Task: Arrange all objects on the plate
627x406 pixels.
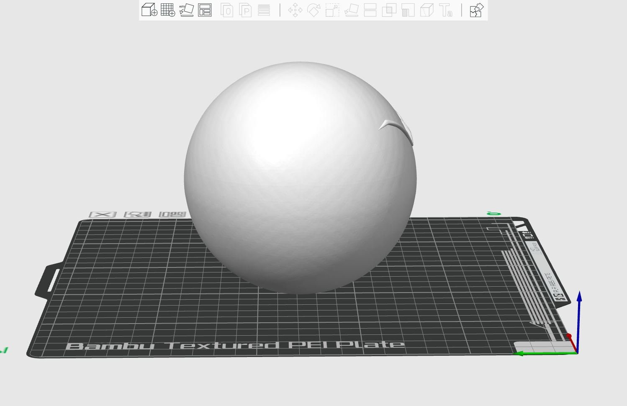Action: pyautogui.click(x=205, y=10)
